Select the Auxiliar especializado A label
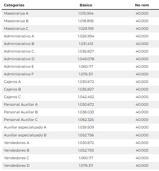Viewport: 159px width, 171px height. click(25, 127)
